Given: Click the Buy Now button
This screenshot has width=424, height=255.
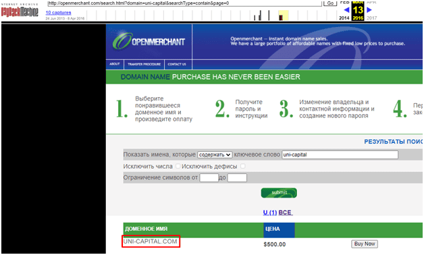Looking at the screenshot, I should (x=365, y=244).
